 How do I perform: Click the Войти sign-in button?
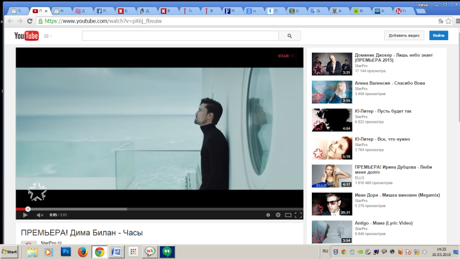[x=438, y=35]
